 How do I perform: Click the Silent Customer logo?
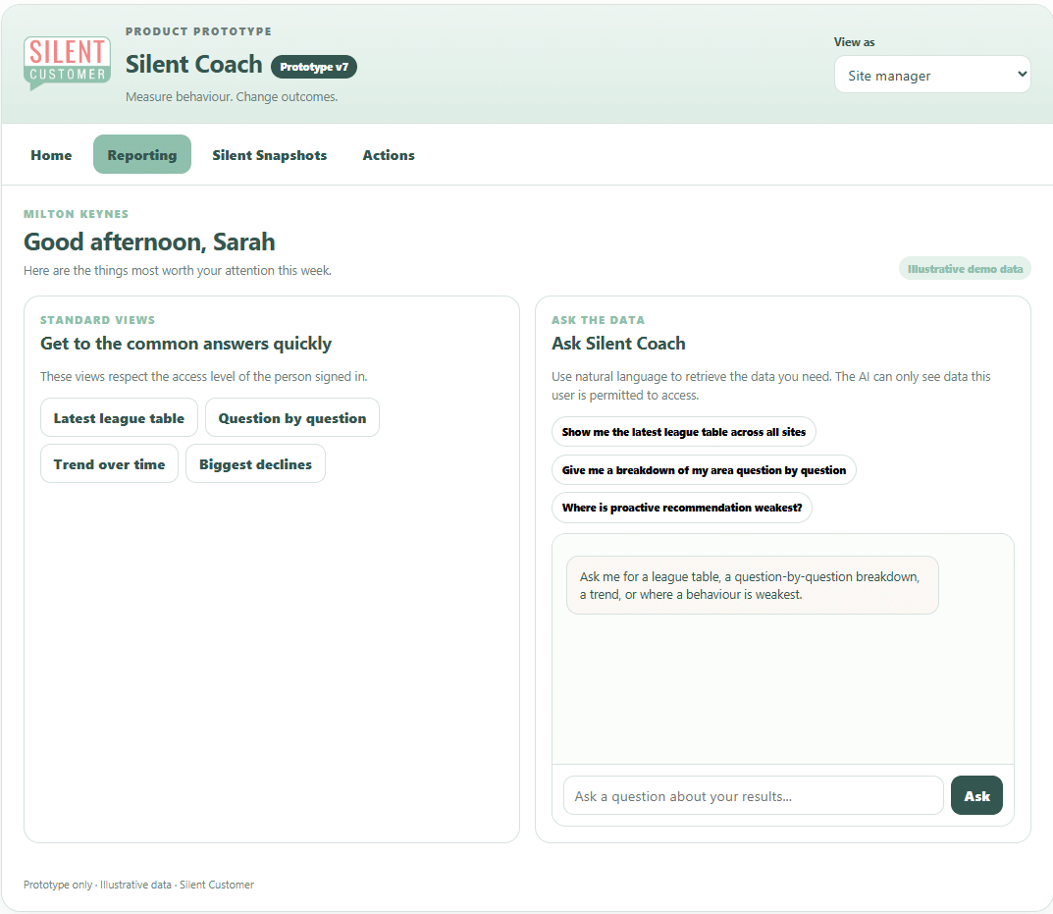point(67,63)
